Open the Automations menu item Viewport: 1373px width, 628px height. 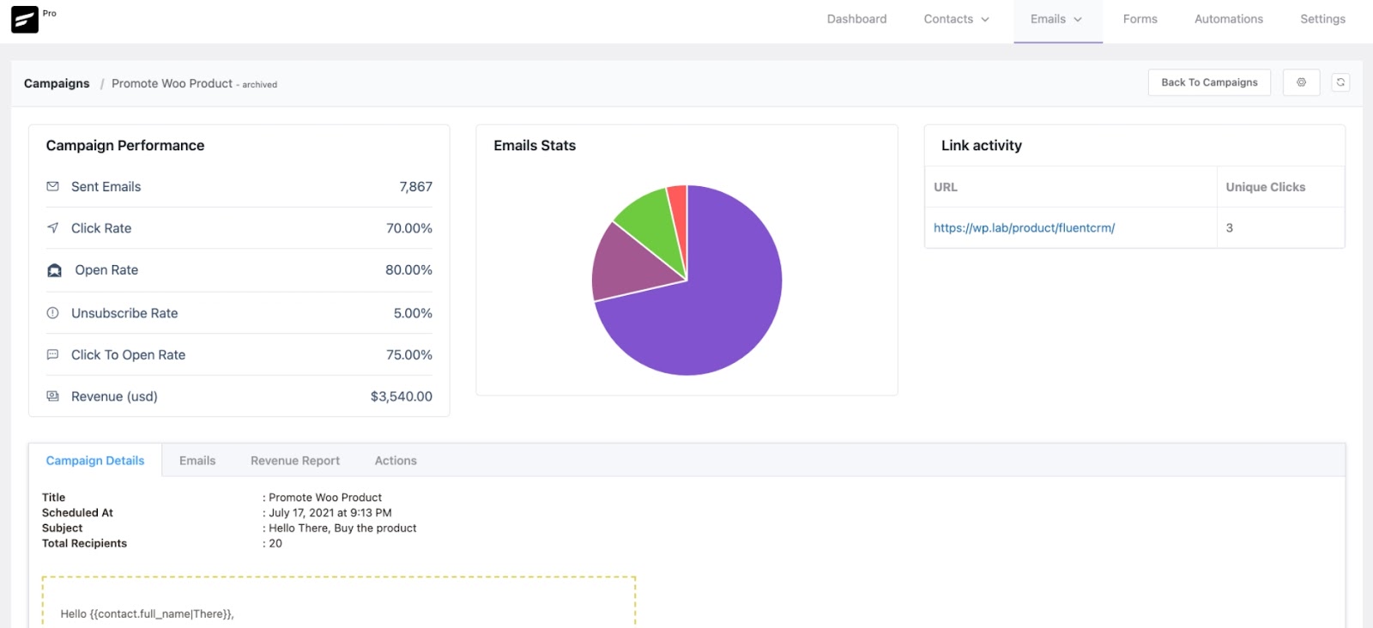[1228, 19]
